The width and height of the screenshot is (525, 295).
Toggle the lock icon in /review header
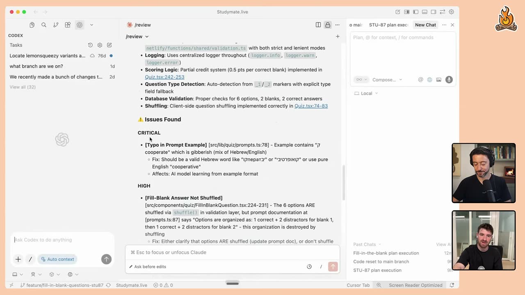click(328, 25)
